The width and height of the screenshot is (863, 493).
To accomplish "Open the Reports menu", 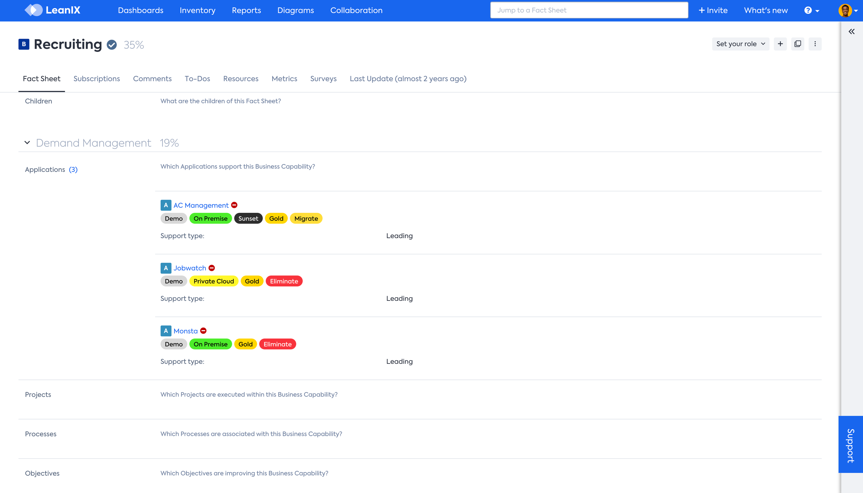I will click(x=246, y=10).
